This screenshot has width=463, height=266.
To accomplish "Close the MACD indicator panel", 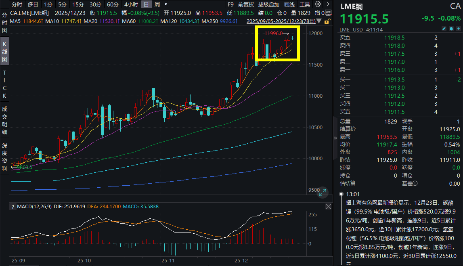I will 328,207.
